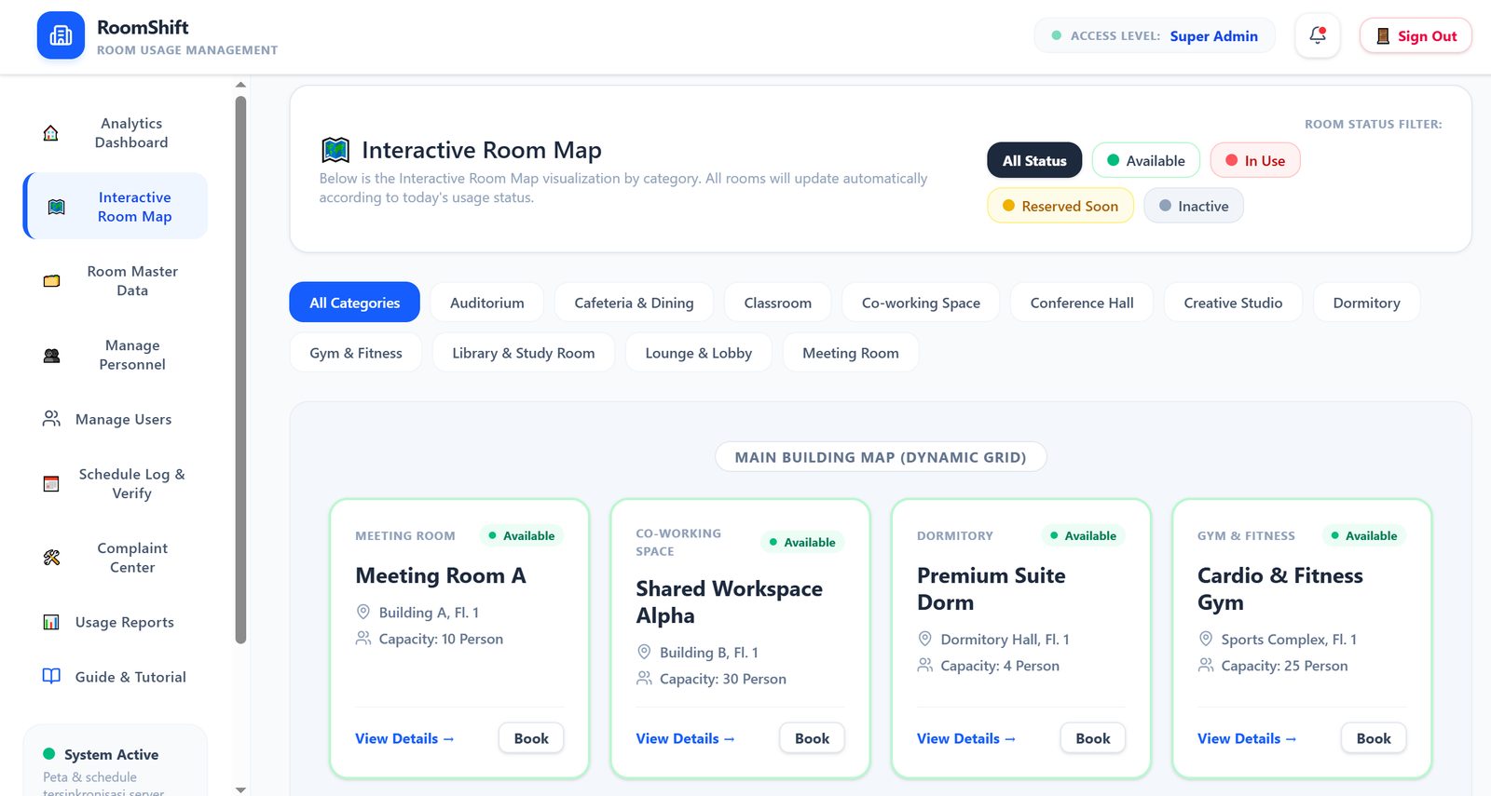The image size is (1491, 796).
Task: Select the Creative Studio category
Action: point(1233,303)
